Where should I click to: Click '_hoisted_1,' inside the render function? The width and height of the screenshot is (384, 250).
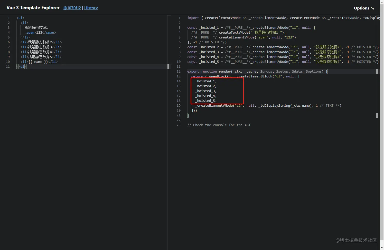pyautogui.click(x=206, y=81)
